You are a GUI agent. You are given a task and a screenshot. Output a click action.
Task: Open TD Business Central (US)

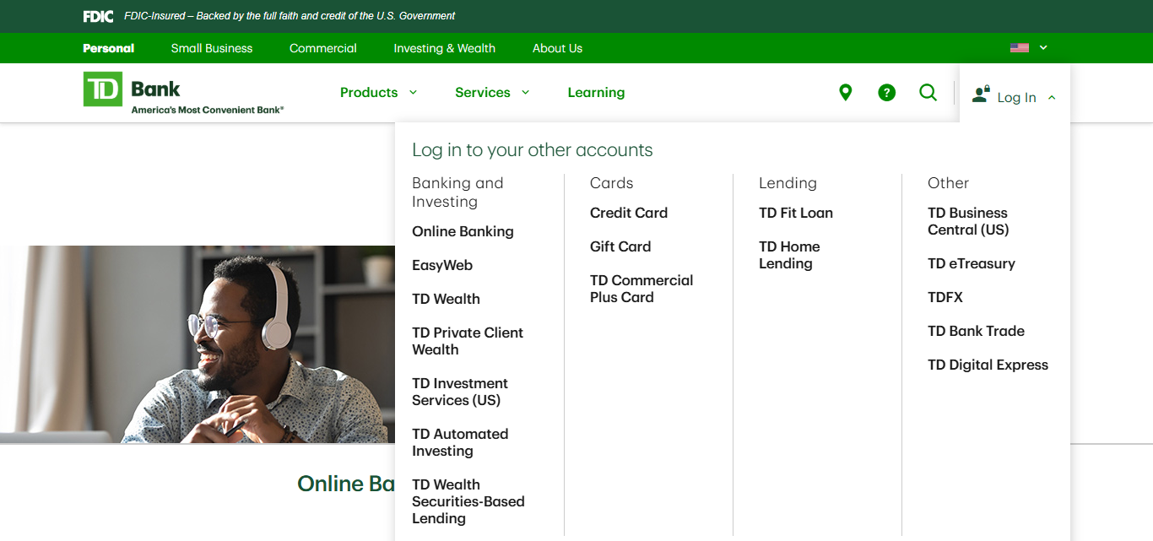968,221
